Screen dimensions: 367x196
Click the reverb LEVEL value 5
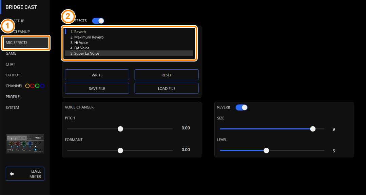click(x=334, y=151)
